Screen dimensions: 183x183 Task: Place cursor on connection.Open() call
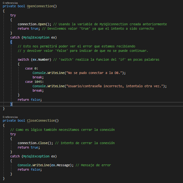click(x=34, y=24)
